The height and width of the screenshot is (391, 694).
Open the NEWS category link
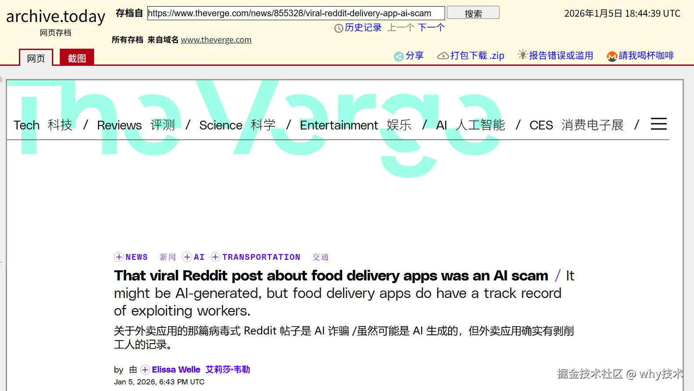point(137,257)
